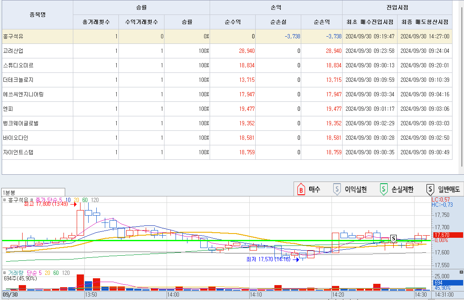Click the green horizontal entry price line

(216, 240)
